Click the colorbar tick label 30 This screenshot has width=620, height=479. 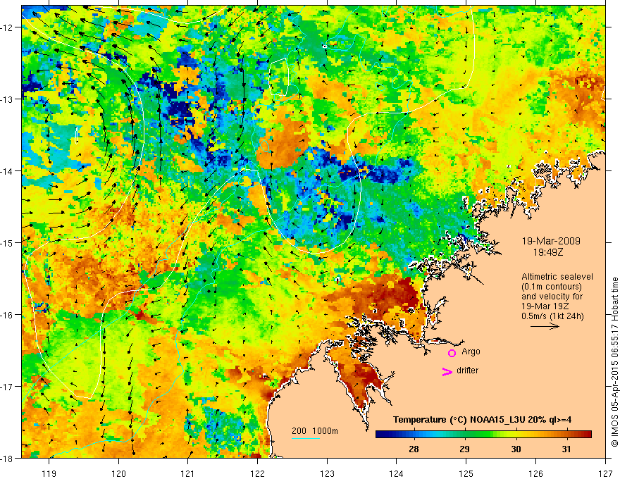(x=516, y=449)
